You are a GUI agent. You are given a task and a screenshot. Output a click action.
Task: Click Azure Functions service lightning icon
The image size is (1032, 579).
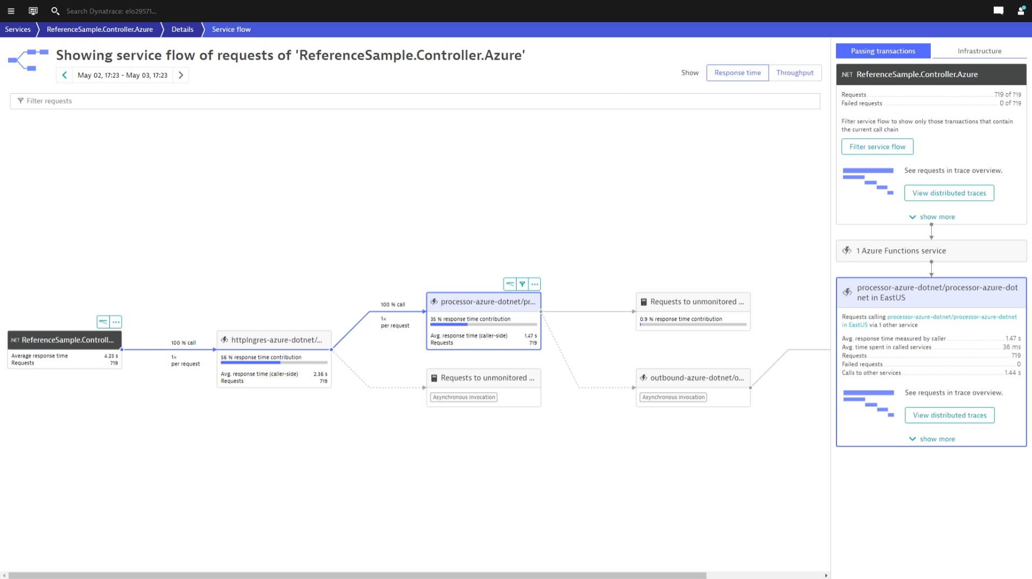click(847, 251)
